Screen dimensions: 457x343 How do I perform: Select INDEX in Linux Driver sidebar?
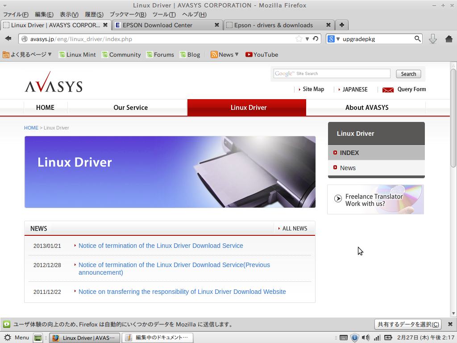[376, 153]
